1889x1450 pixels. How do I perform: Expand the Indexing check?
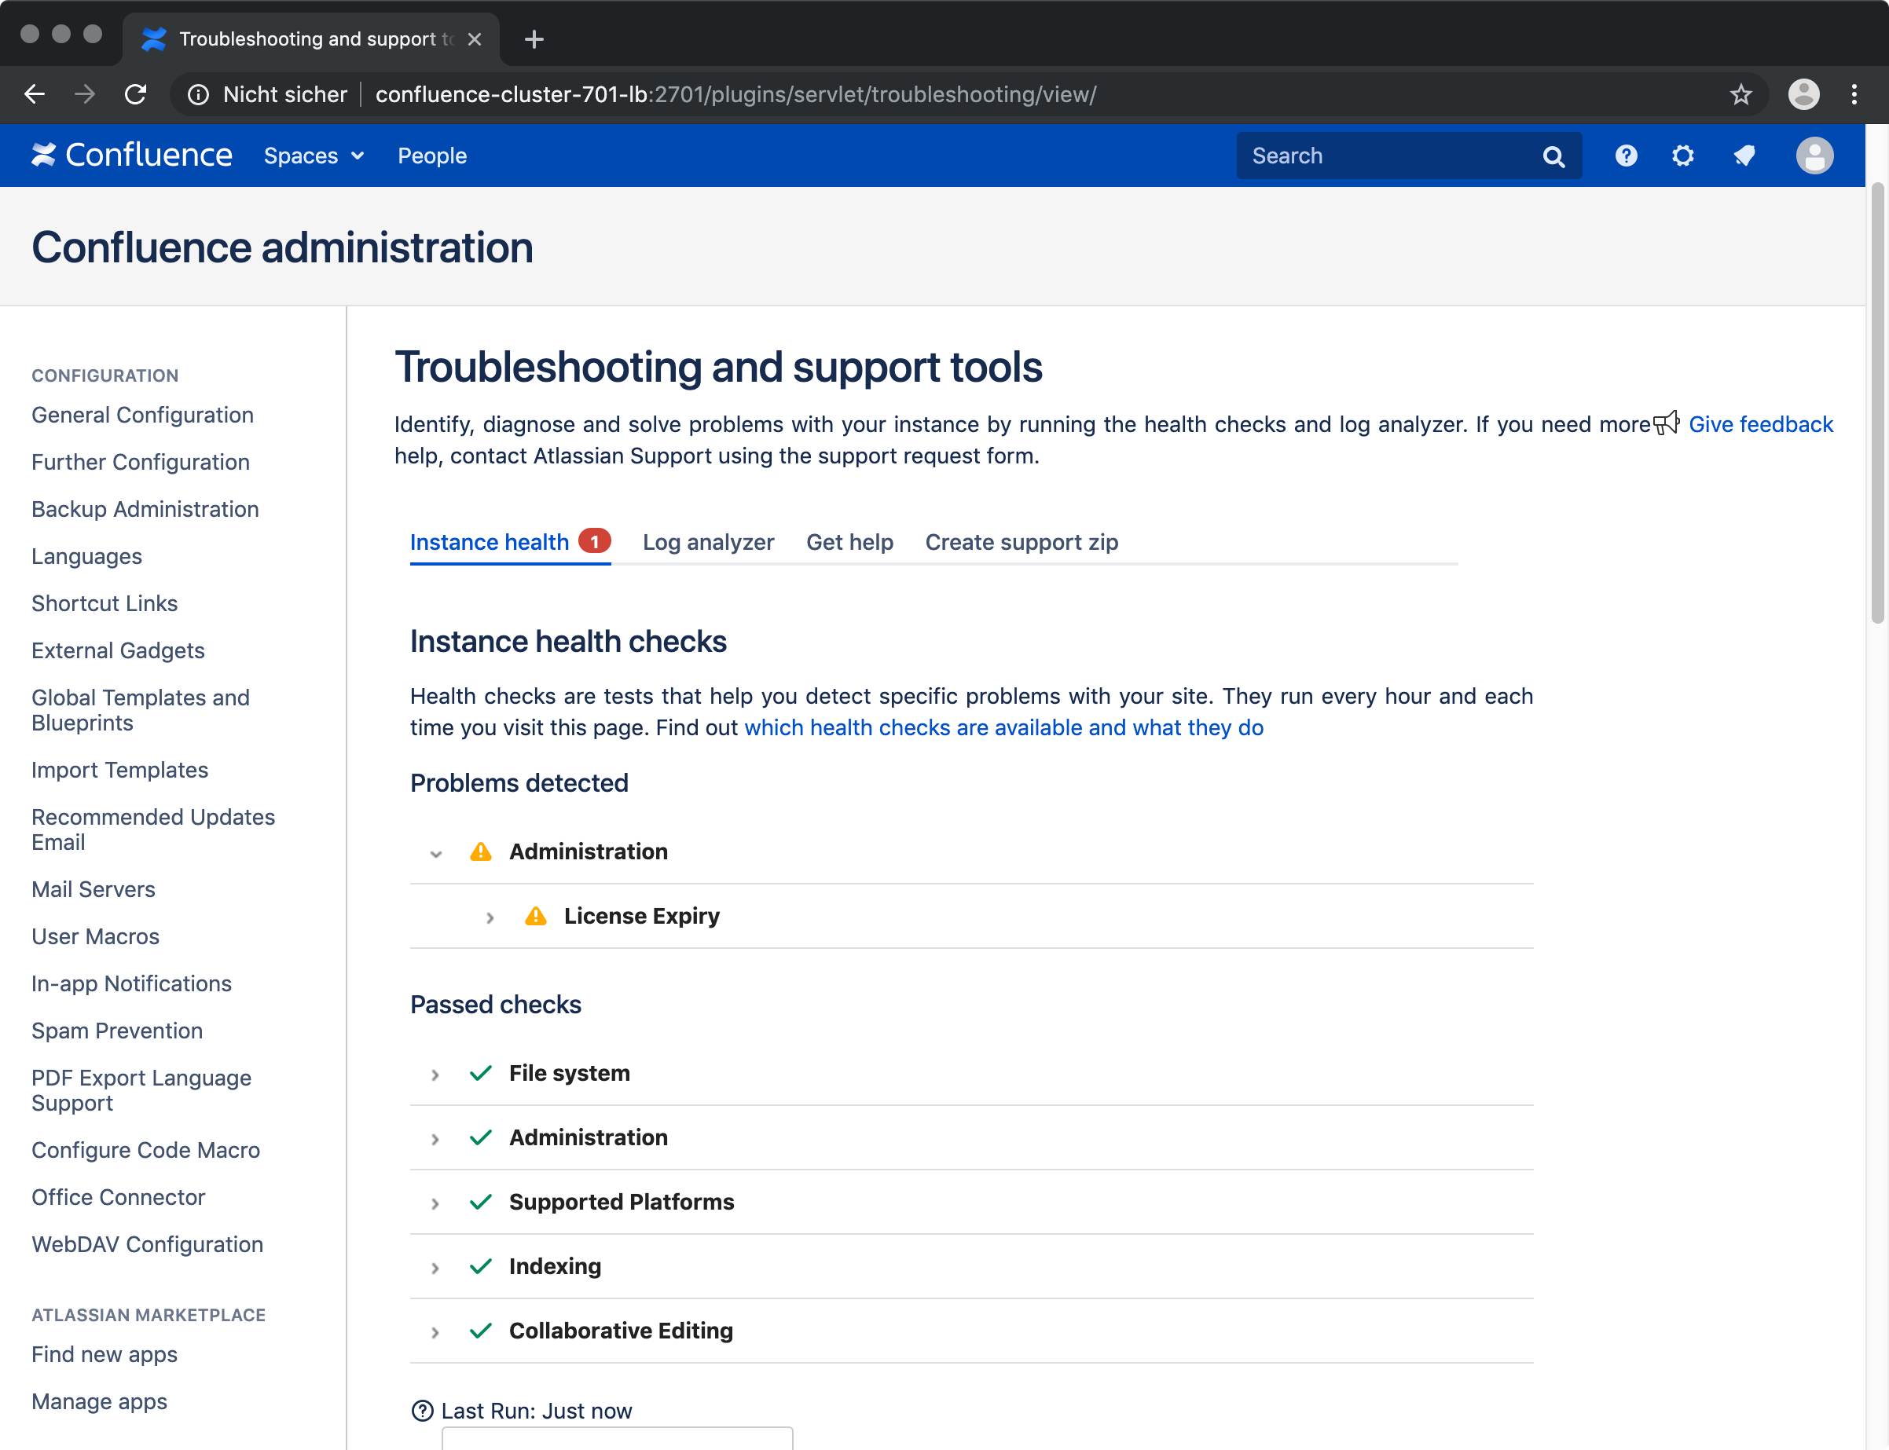pos(435,1268)
